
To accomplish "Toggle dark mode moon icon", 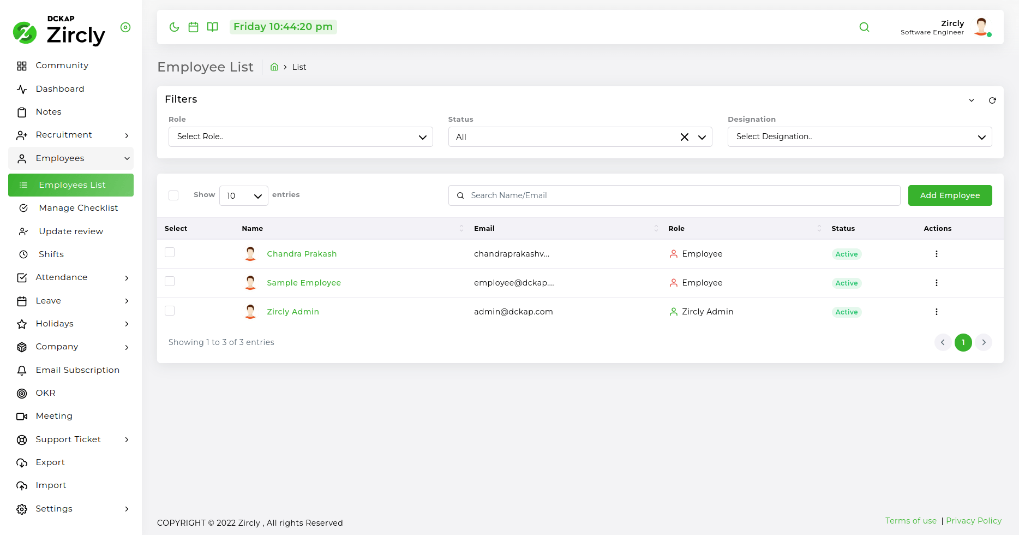I will click(174, 27).
